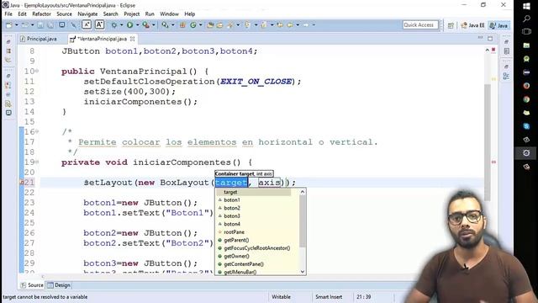Click the New file toolbar icon

[x=9, y=25]
